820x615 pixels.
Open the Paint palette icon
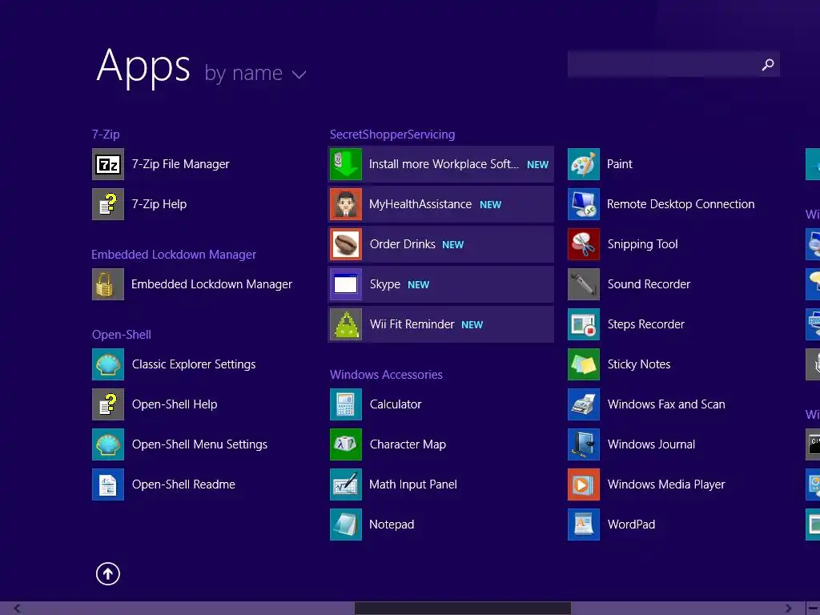pyautogui.click(x=584, y=164)
